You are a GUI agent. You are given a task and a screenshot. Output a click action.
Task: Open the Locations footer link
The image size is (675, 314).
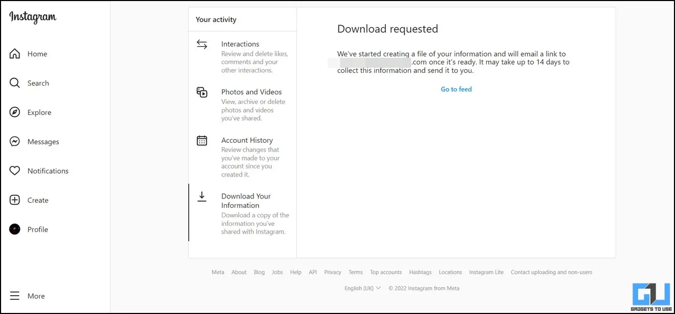451,272
